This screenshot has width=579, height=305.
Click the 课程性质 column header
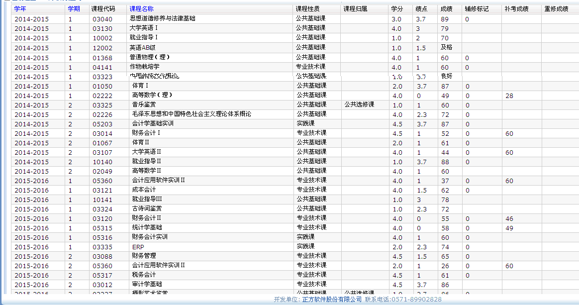pos(307,9)
